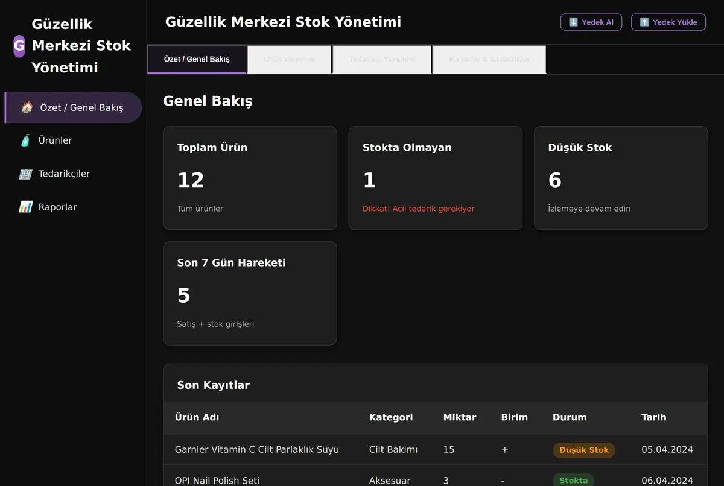Viewport: 724px width, 486px height.
Task: Click the orange Düşük Stok status badge
Action: (584, 450)
